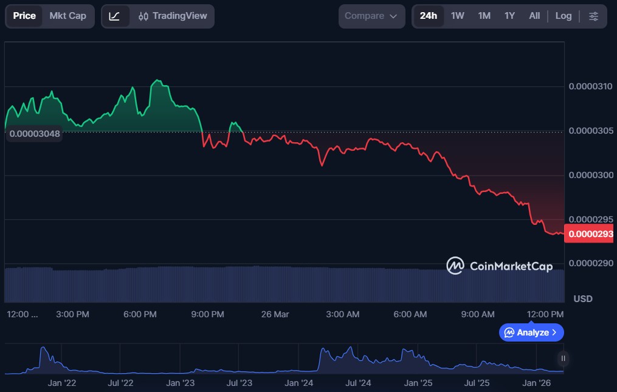
Task: Click the TradingView candlestick icon
Action: 143,16
